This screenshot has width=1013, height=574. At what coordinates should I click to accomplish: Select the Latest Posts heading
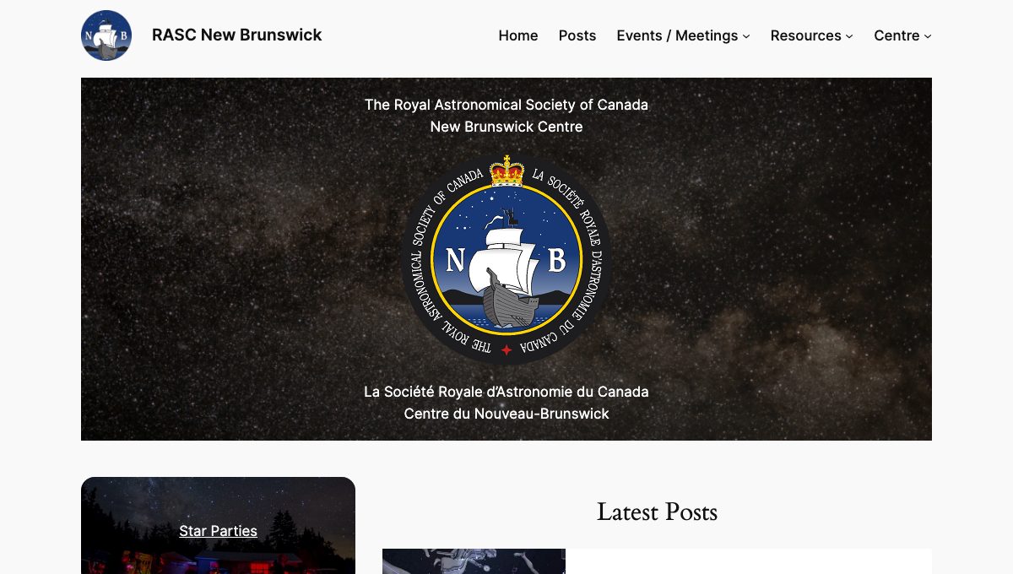[x=657, y=512]
